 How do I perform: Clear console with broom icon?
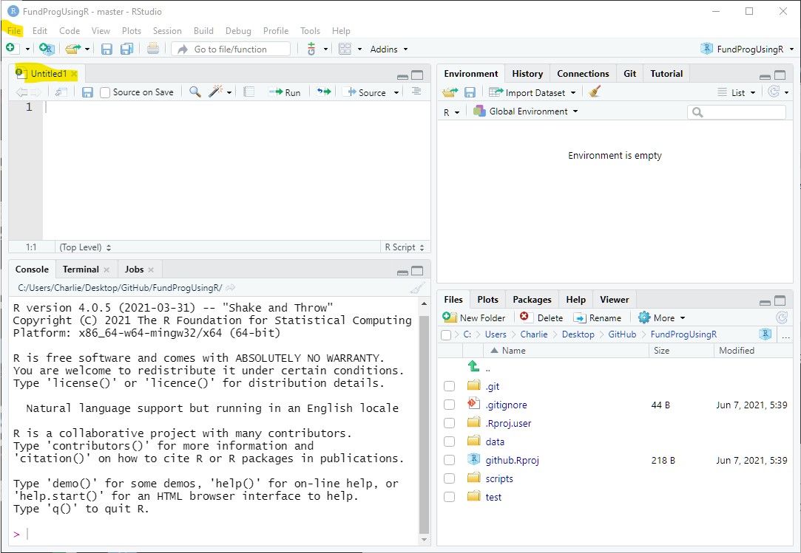tap(417, 288)
